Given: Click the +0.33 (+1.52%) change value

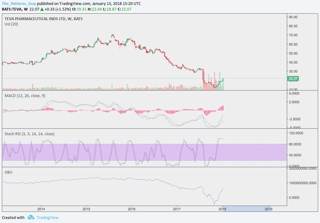Looking at the screenshot, I should point(58,9).
